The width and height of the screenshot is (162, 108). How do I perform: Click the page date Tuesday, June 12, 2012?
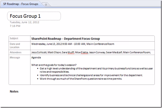pos(24,22)
